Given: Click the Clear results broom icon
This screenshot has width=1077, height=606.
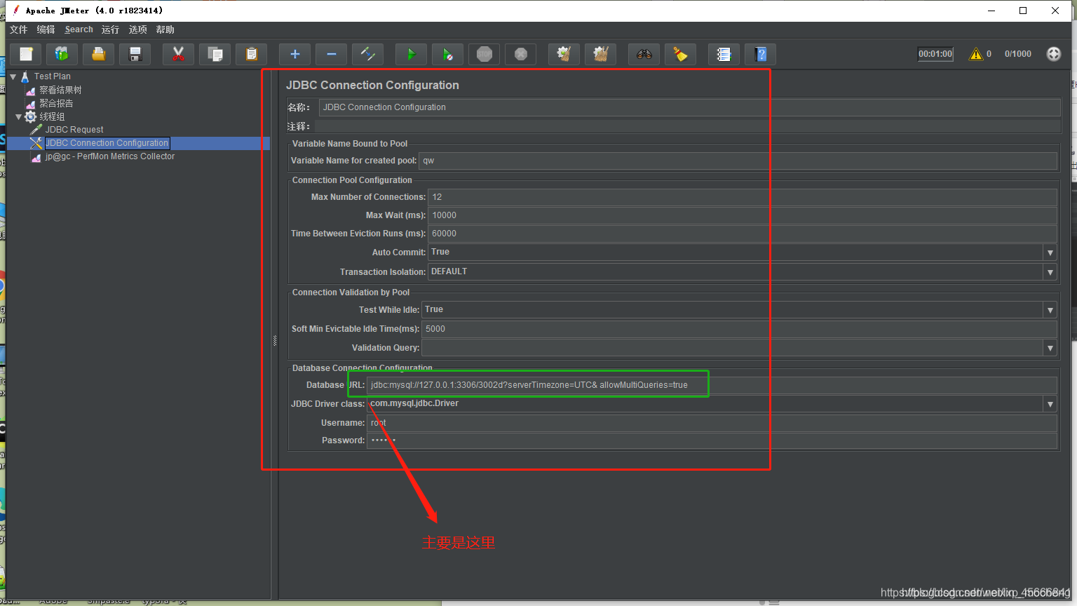Looking at the screenshot, I should (564, 54).
